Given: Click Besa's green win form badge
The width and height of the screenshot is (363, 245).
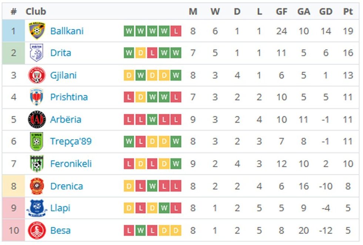Looking at the screenshot, I should 140,231.
